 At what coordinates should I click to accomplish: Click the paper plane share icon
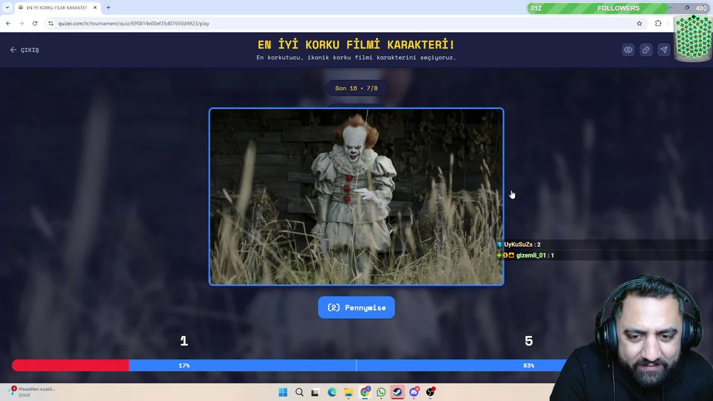point(664,50)
